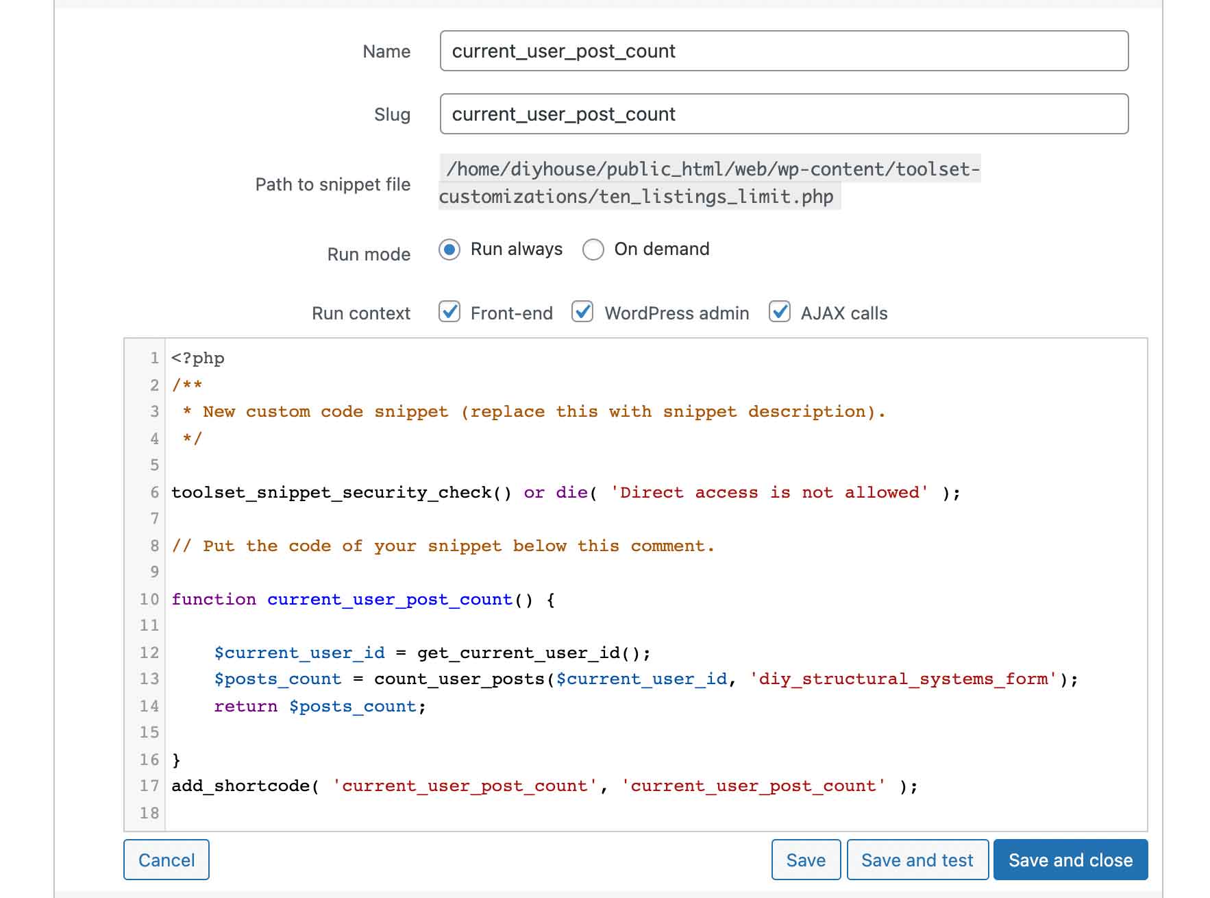Click the closing brace on line 16
Image resolution: width=1210 pixels, height=898 pixels.
tap(176, 760)
